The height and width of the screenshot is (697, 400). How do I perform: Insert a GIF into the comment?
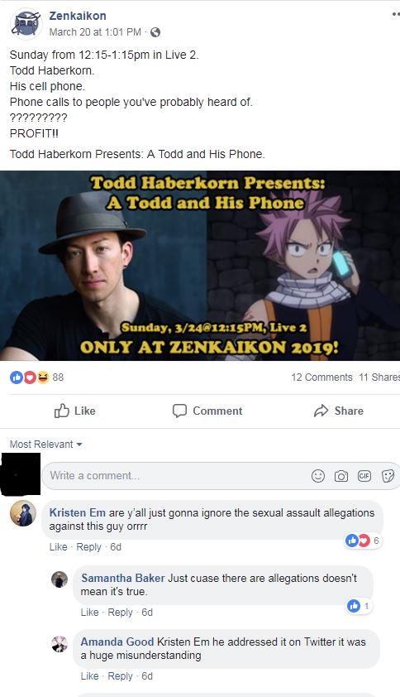(x=364, y=476)
